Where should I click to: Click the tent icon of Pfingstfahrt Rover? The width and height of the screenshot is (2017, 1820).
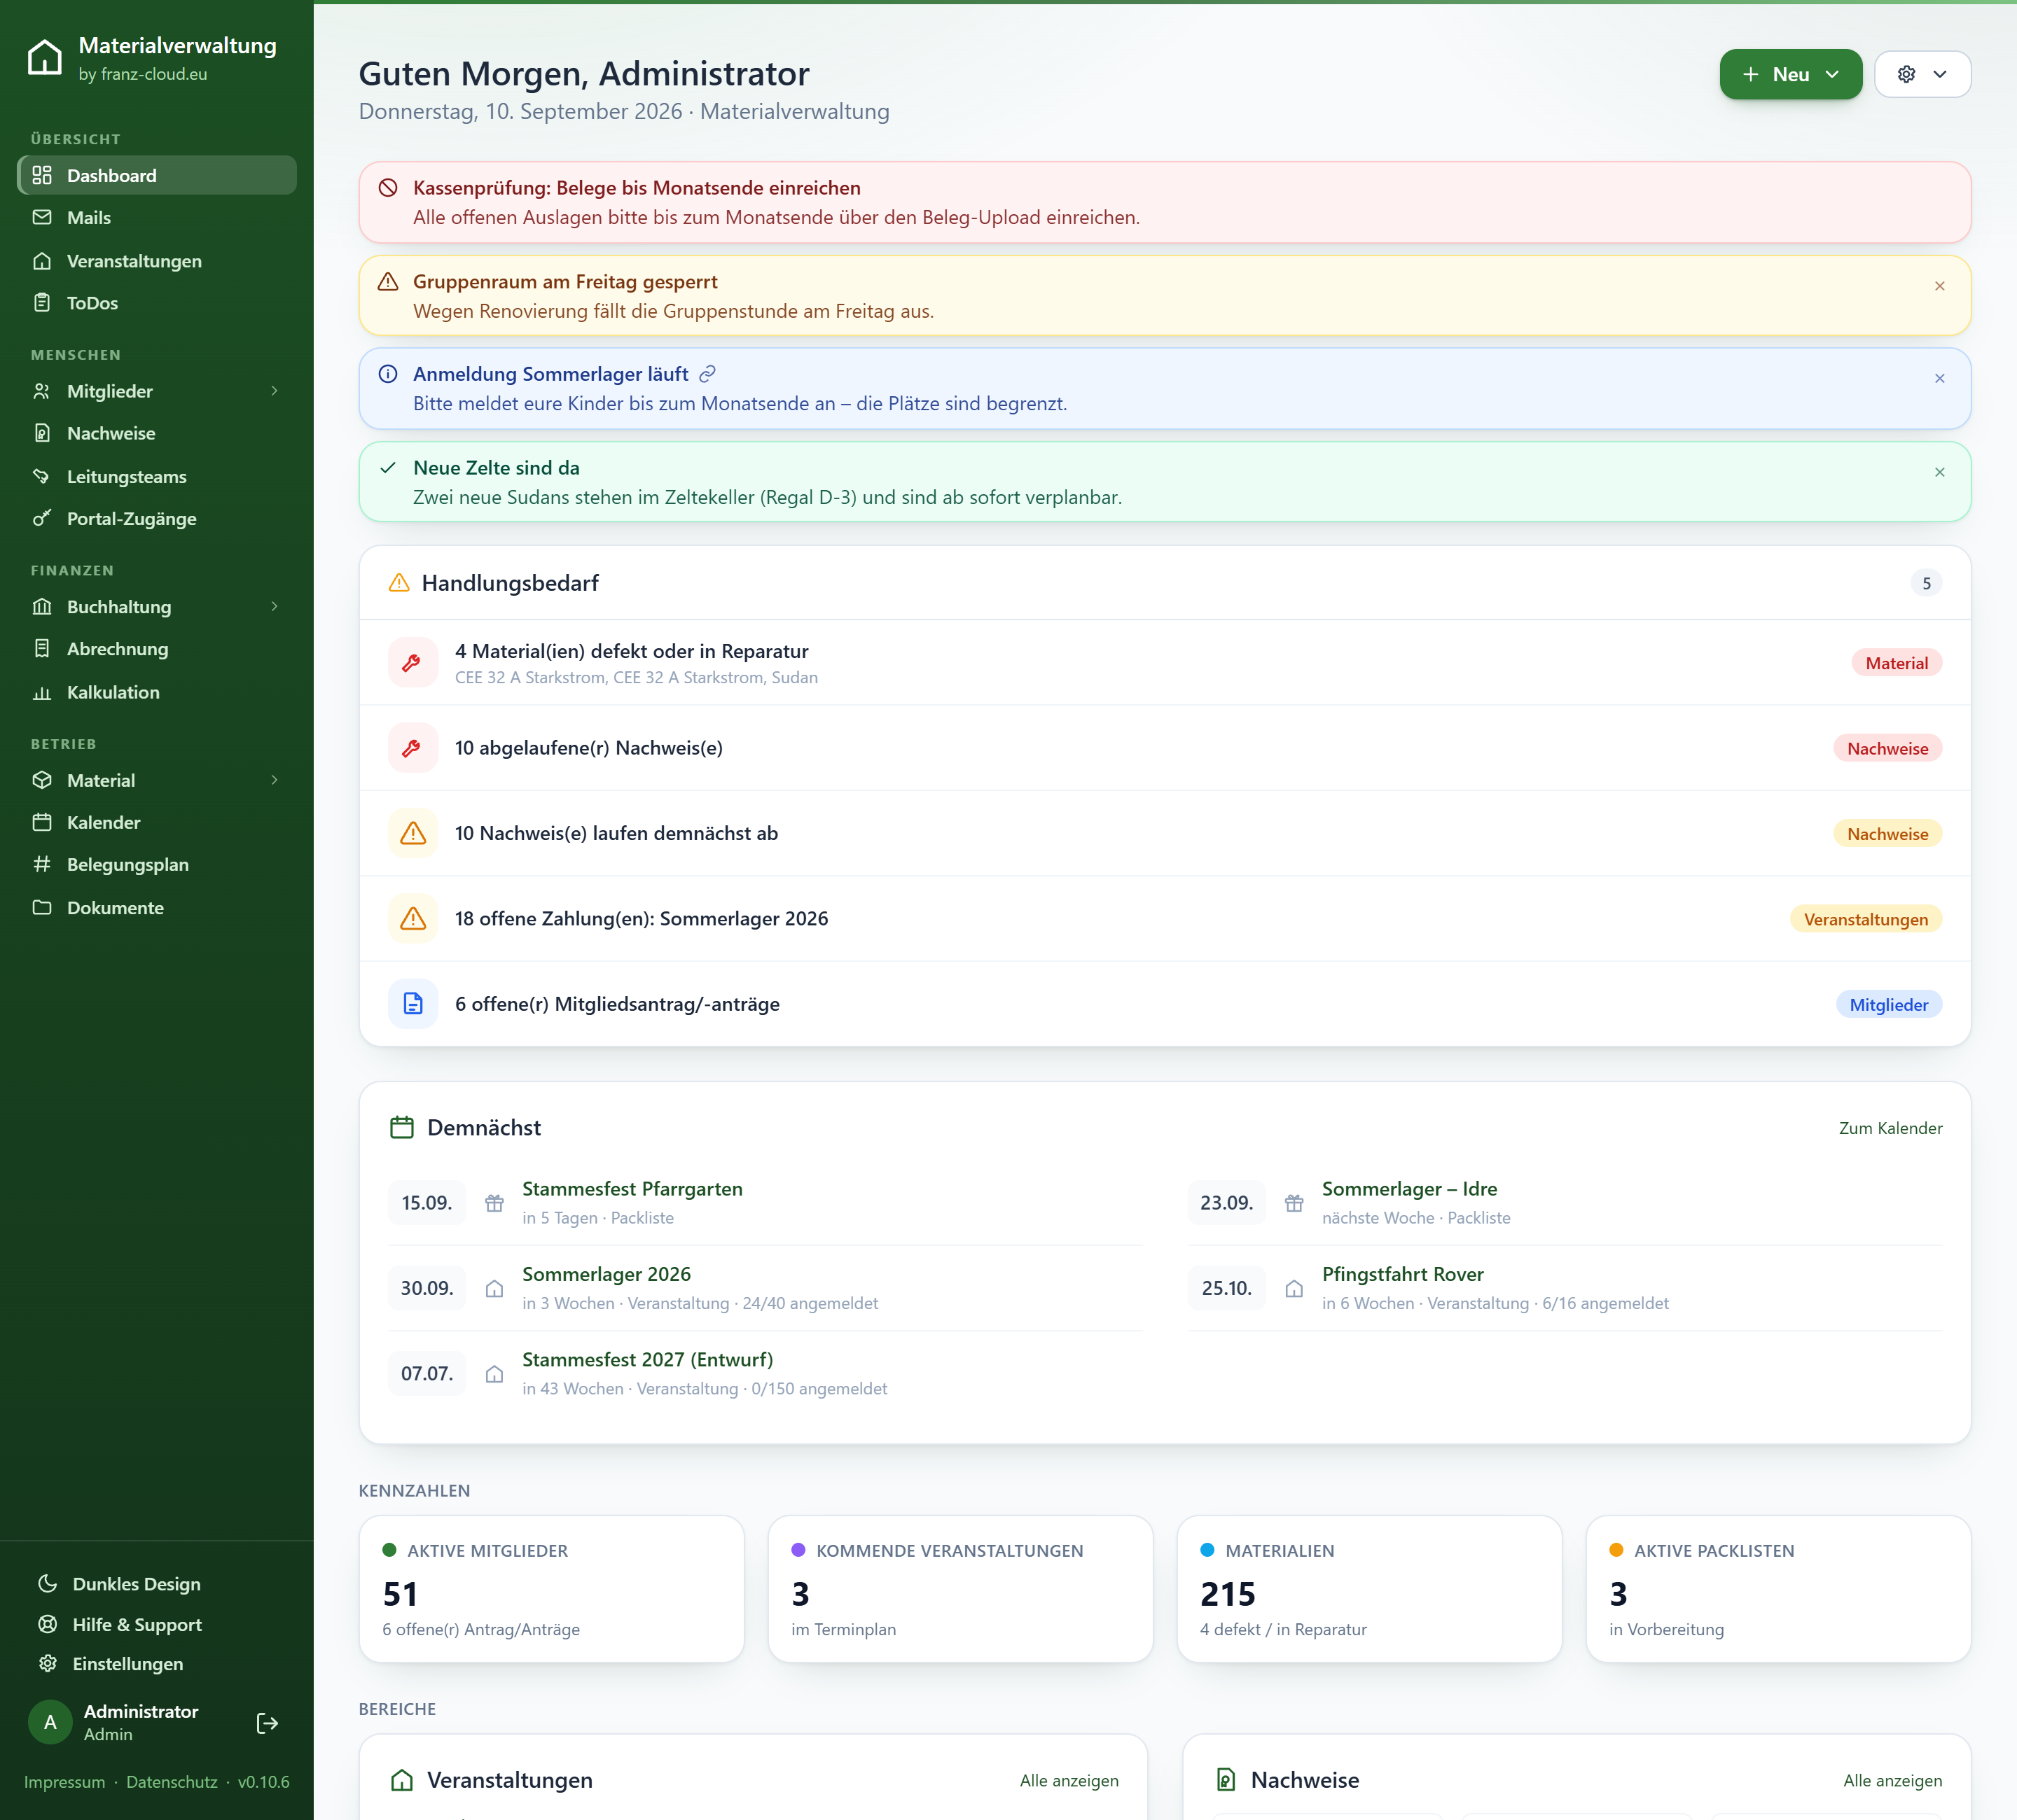coord(1294,1289)
